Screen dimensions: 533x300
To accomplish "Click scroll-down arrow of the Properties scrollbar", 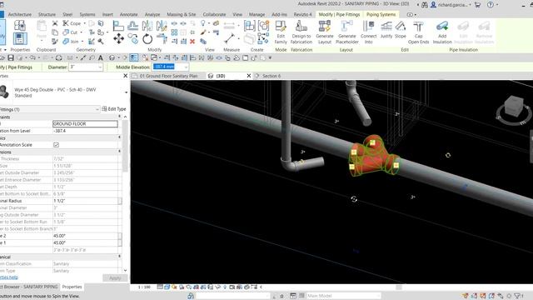I will click(x=125, y=270).
